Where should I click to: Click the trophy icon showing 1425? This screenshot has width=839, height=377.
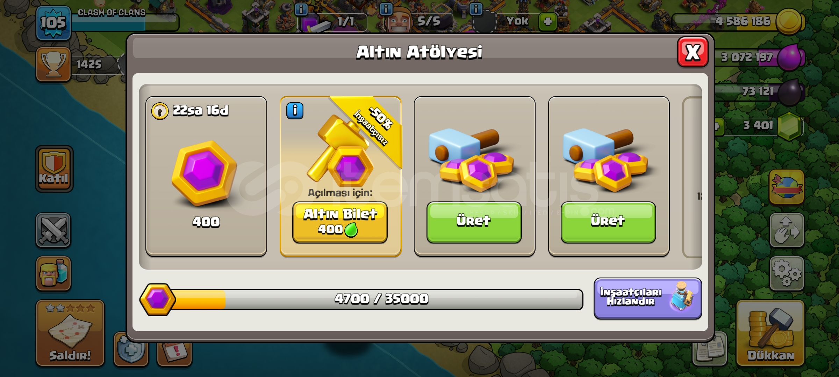[53, 64]
